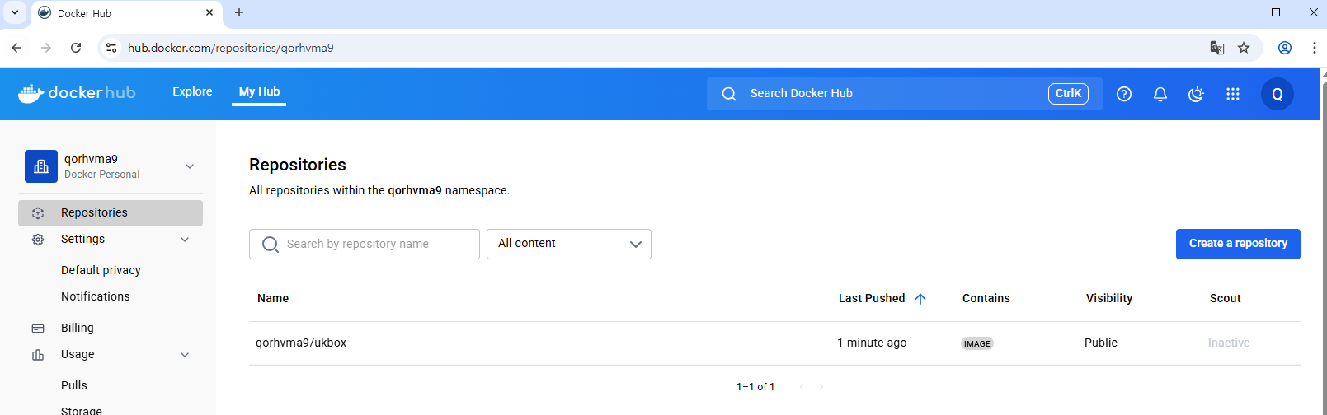
Task: Click the browser address bar URL
Action: [x=231, y=48]
